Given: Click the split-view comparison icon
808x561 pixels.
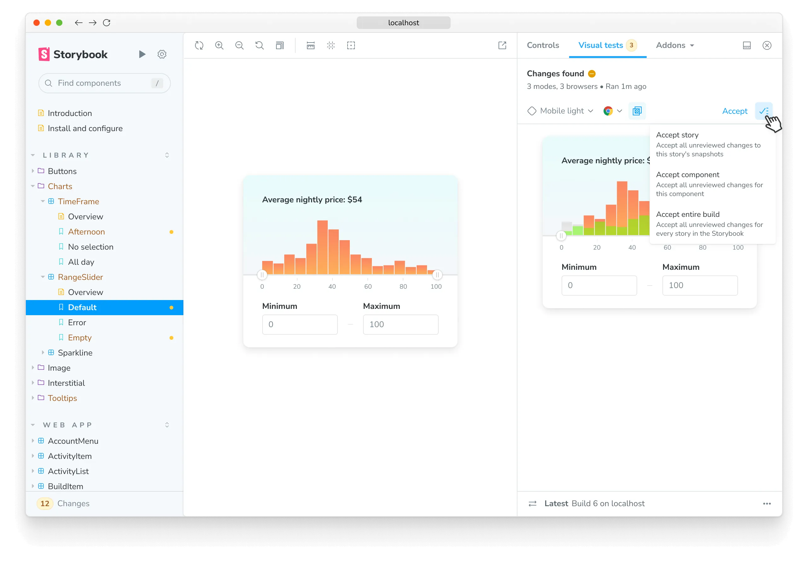Looking at the screenshot, I should [x=637, y=111].
